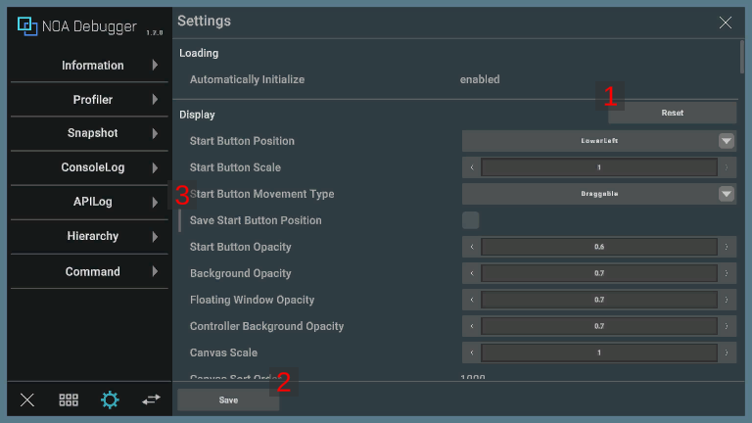The width and height of the screenshot is (752, 423).
Task: Click the NOA Debugger logo icon
Action: pyautogui.click(x=27, y=26)
